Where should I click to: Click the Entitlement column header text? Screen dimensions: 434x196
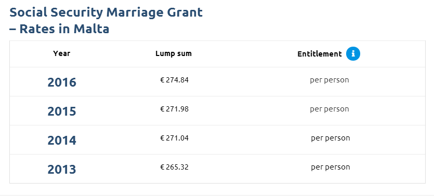pos(320,54)
